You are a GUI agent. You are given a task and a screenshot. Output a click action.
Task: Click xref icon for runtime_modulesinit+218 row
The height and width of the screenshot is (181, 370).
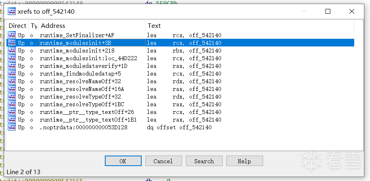pos(12,51)
